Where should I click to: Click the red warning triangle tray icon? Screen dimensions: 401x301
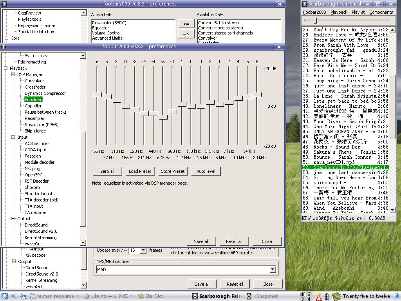pos(318,296)
